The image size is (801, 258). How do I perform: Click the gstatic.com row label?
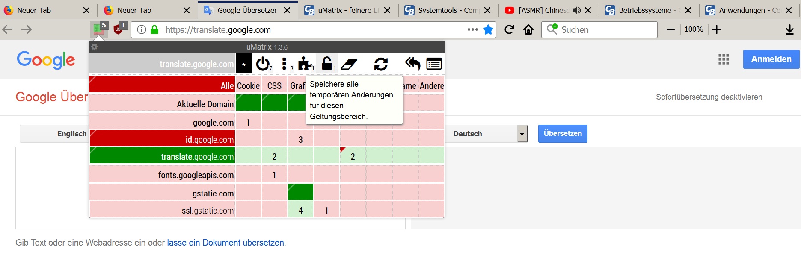[x=162, y=192]
